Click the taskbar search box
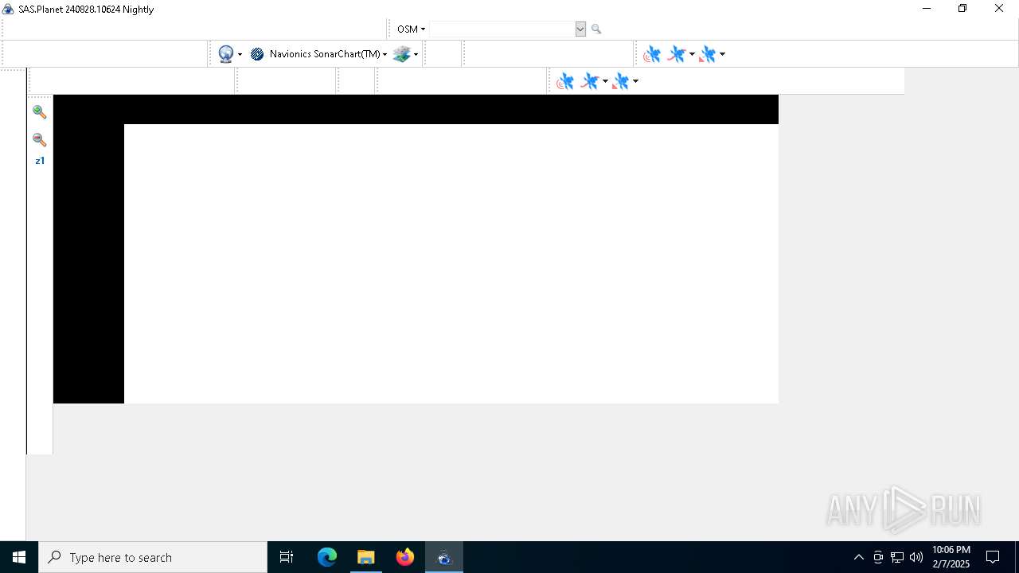 point(153,557)
